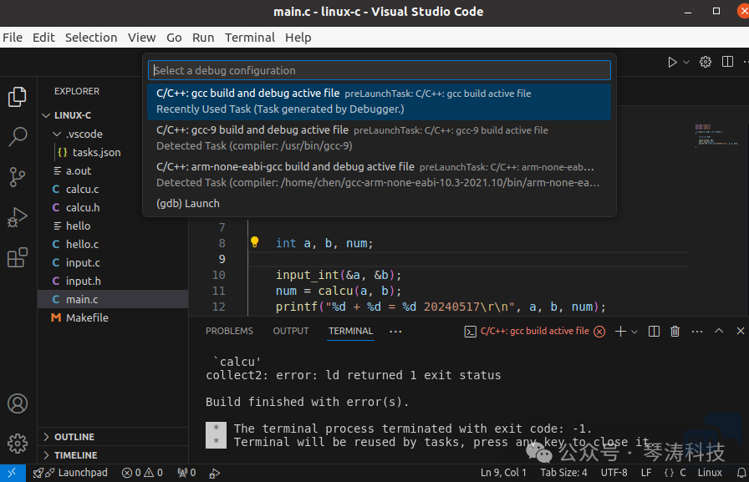Viewport: 749px width, 482px height.
Task: Open the Go menu
Action: coord(174,38)
